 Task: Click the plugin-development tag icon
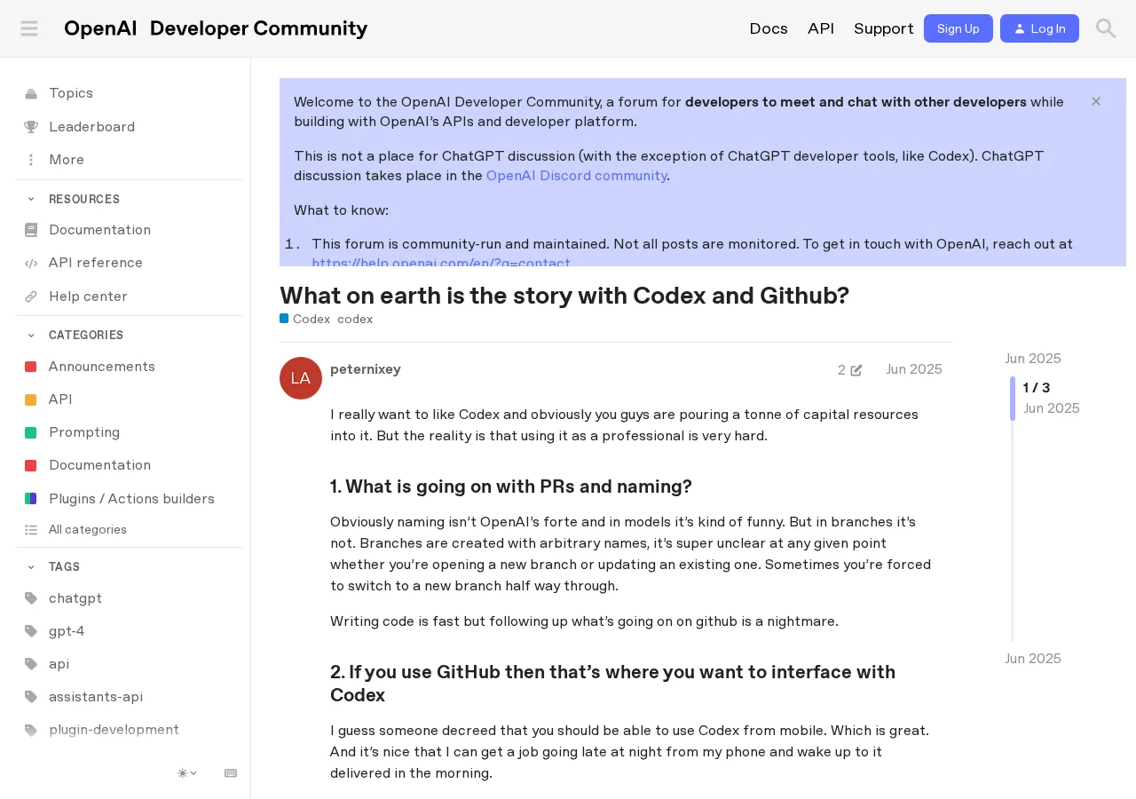pos(31,730)
